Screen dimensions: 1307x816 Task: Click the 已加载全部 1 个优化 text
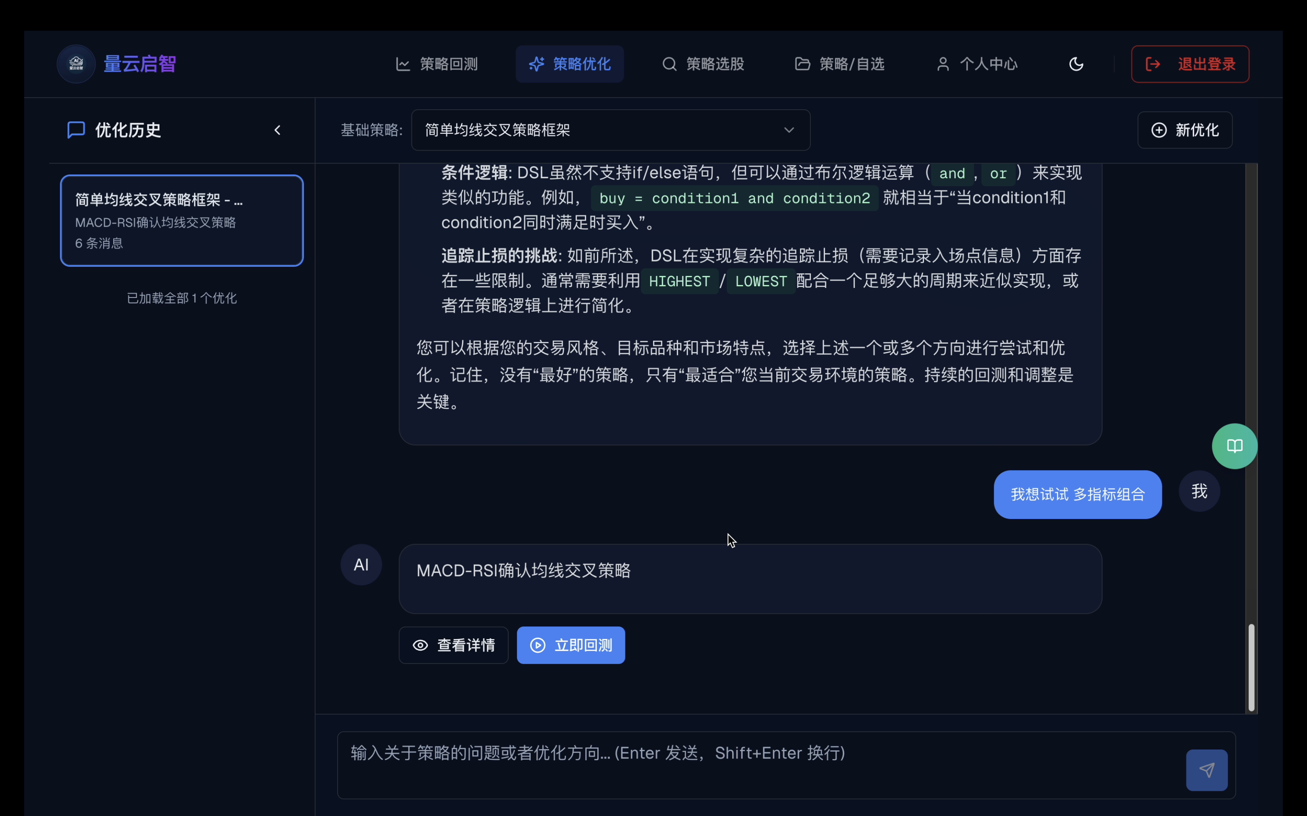pos(182,298)
